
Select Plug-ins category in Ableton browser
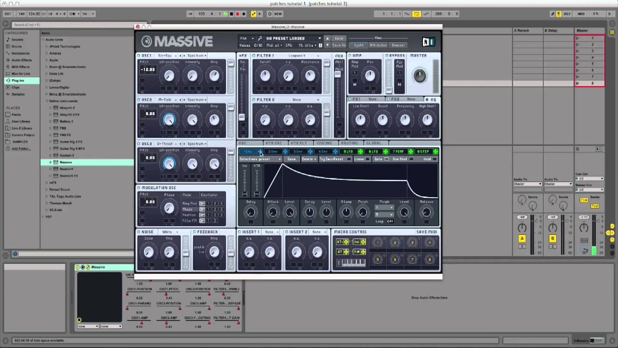(x=21, y=81)
